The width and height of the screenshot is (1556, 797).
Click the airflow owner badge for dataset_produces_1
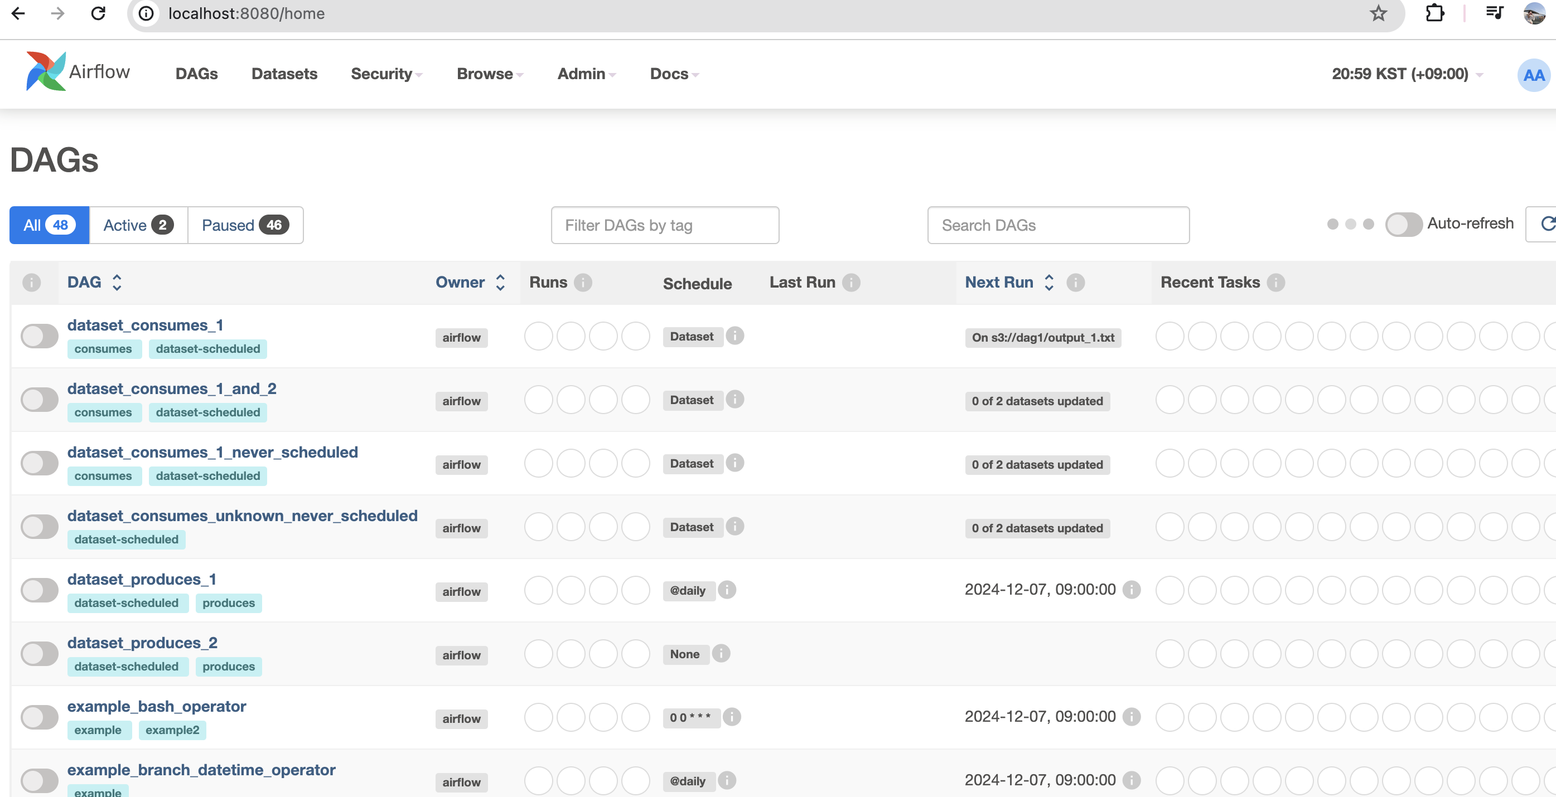(x=461, y=592)
